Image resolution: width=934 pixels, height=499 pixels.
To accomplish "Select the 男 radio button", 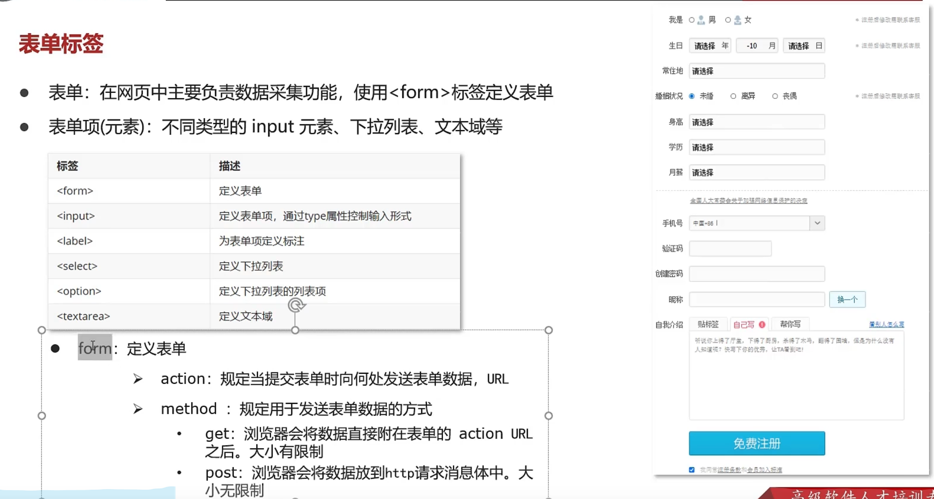I will (x=692, y=20).
